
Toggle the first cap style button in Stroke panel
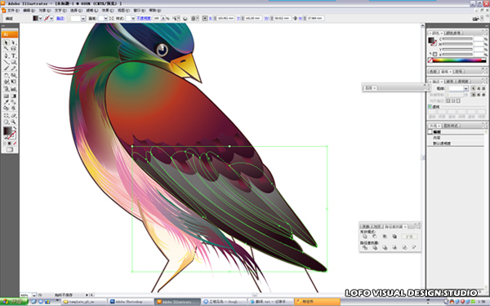pyautogui.click(x=474, y=89)
